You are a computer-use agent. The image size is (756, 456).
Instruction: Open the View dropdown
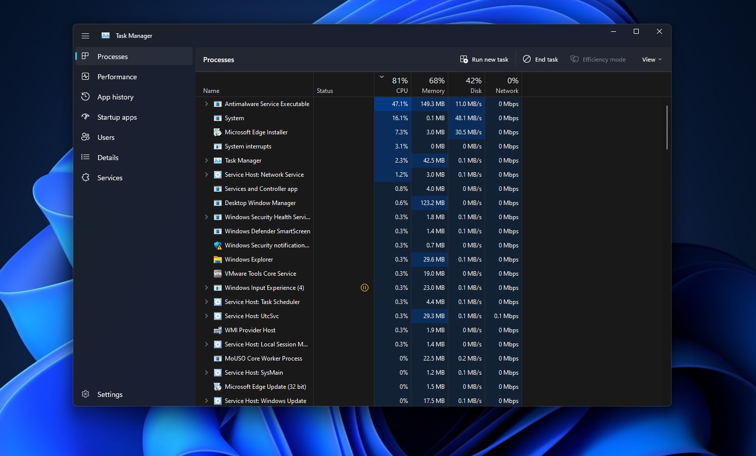[651, 59]
